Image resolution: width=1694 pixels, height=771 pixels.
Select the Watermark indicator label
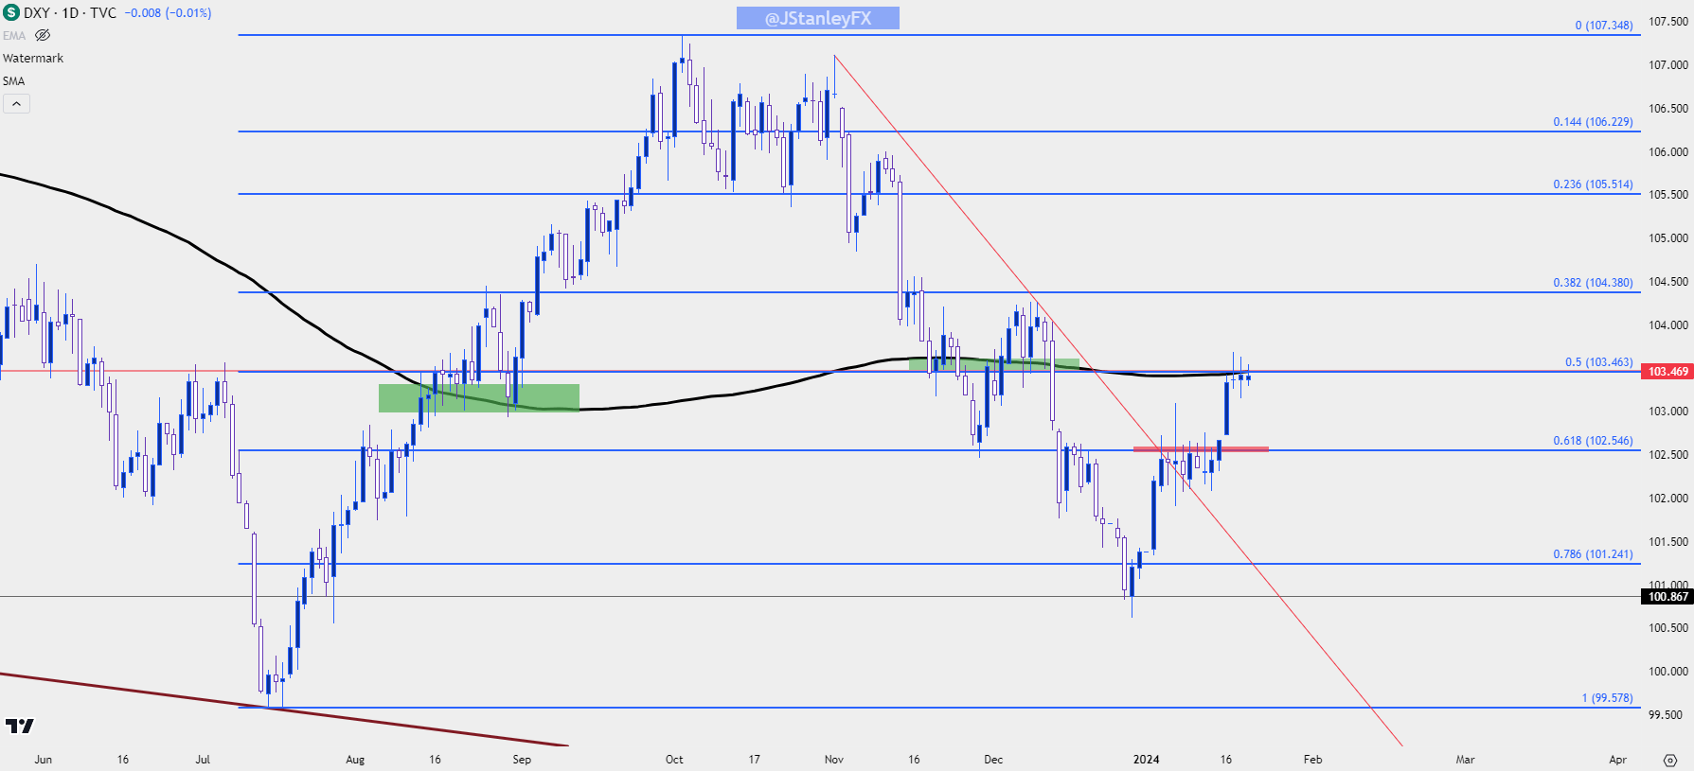click(x=33, y=58)
